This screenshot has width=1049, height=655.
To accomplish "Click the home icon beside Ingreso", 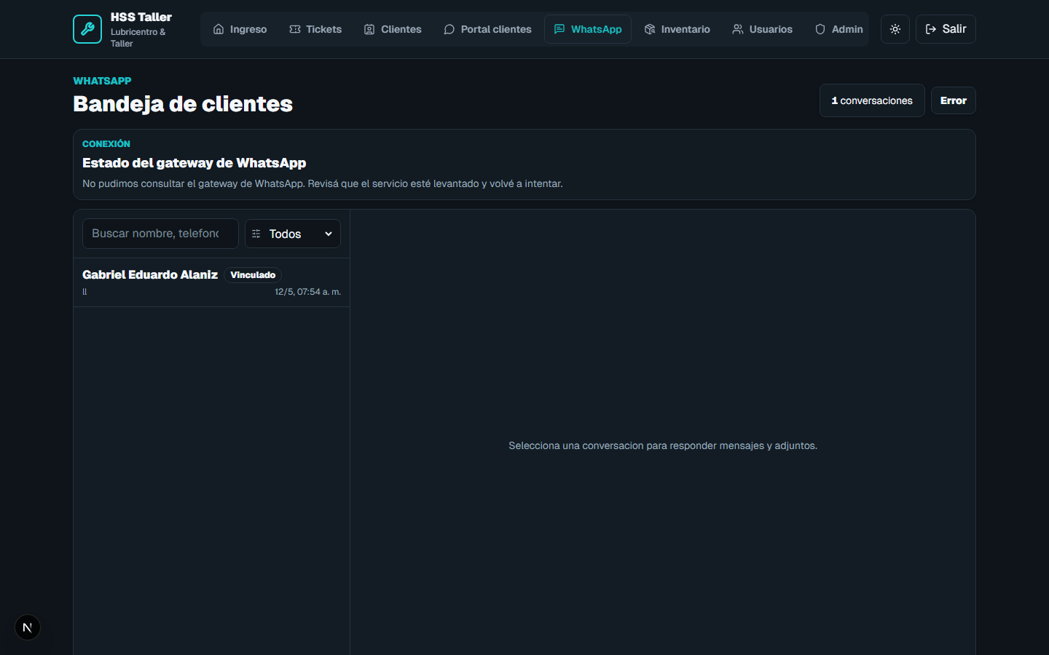I will pos(219,29).
